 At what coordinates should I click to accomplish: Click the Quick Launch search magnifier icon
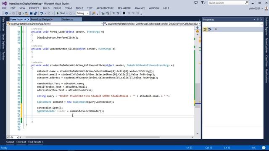coord(246,3)
